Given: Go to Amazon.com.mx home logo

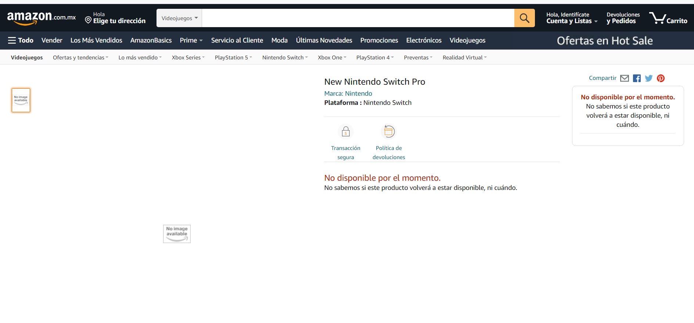Looking at the screenshot, I should (41, 18).
